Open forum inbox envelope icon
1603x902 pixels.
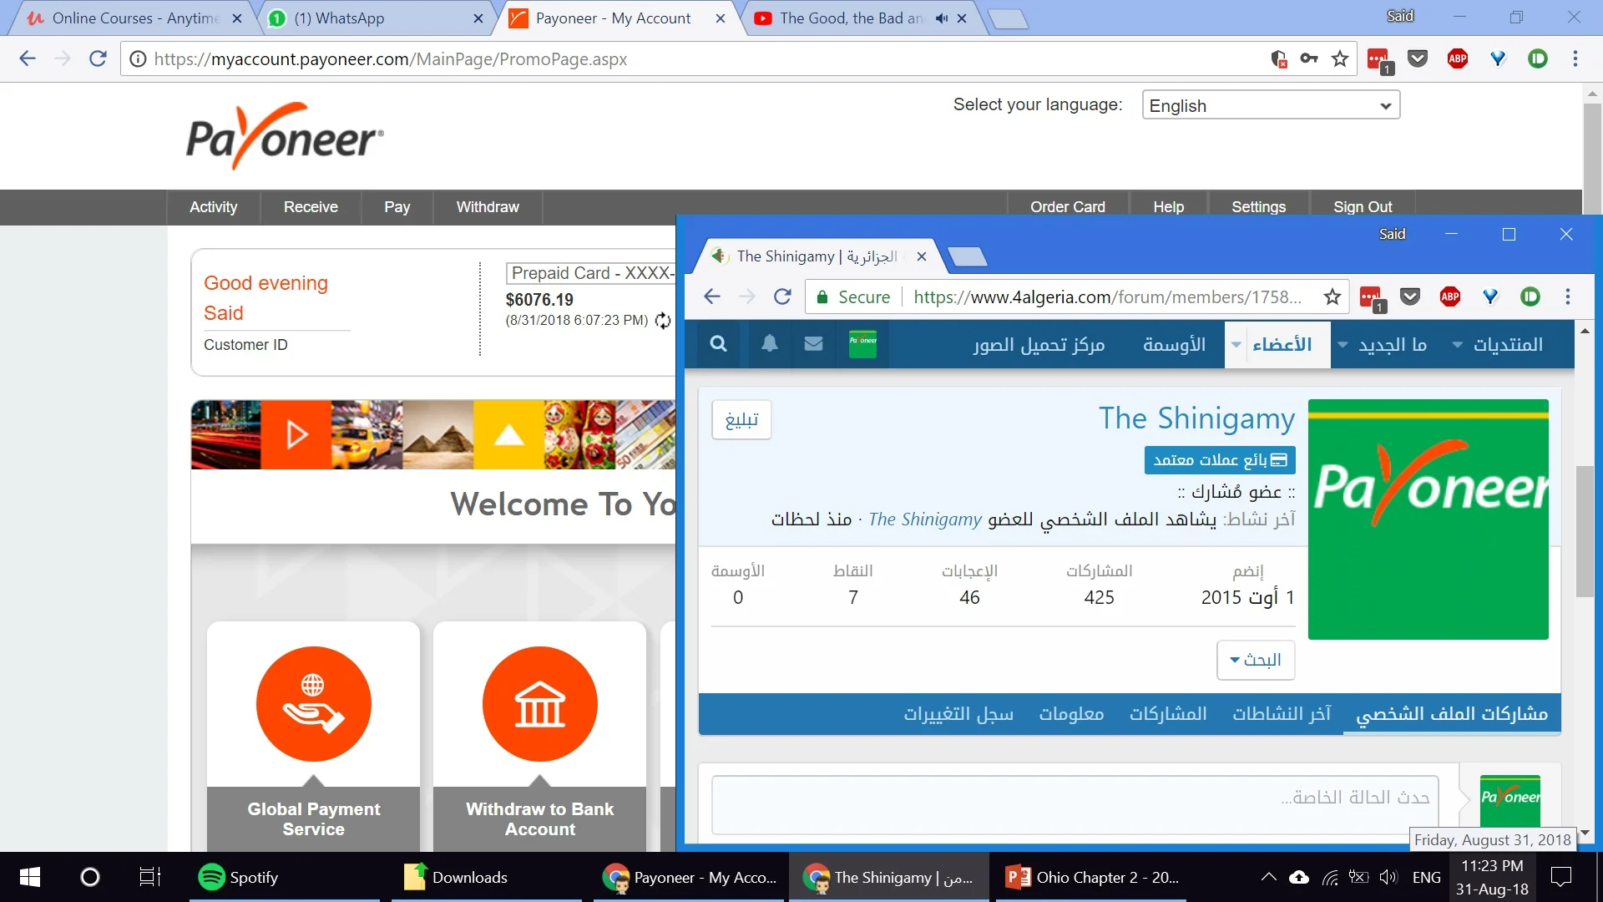[x=813, y=344]
